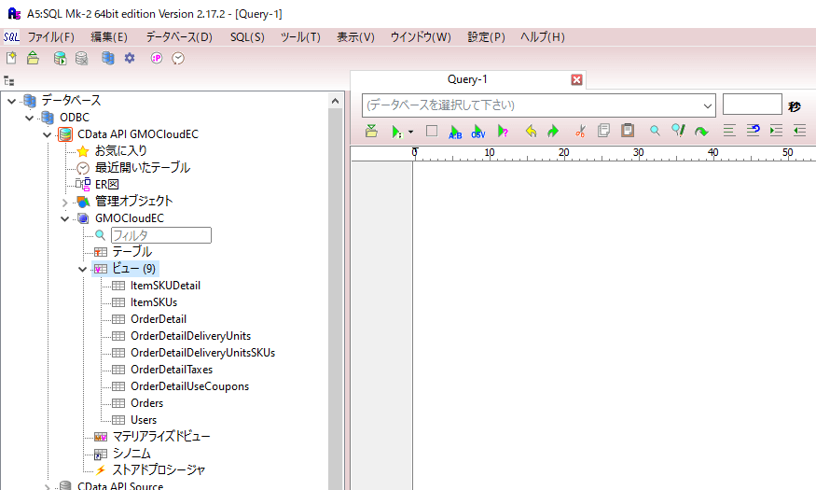Expand the 管理オブジェクト node

[64, 202]
